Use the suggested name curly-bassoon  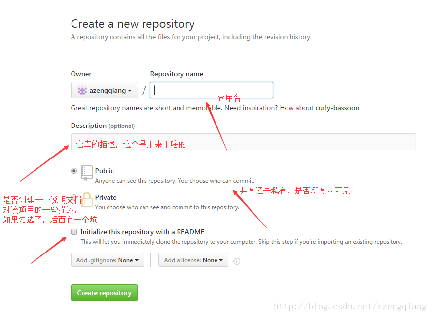click(x=337, y=108)
